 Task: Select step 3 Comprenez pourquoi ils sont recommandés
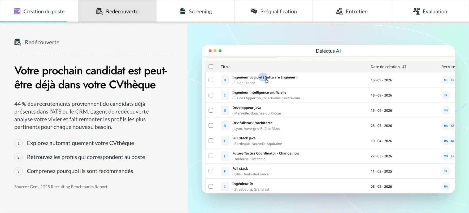74,171
